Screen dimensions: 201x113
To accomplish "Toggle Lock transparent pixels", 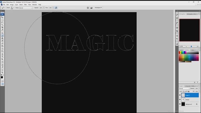I will pos(183,91).
